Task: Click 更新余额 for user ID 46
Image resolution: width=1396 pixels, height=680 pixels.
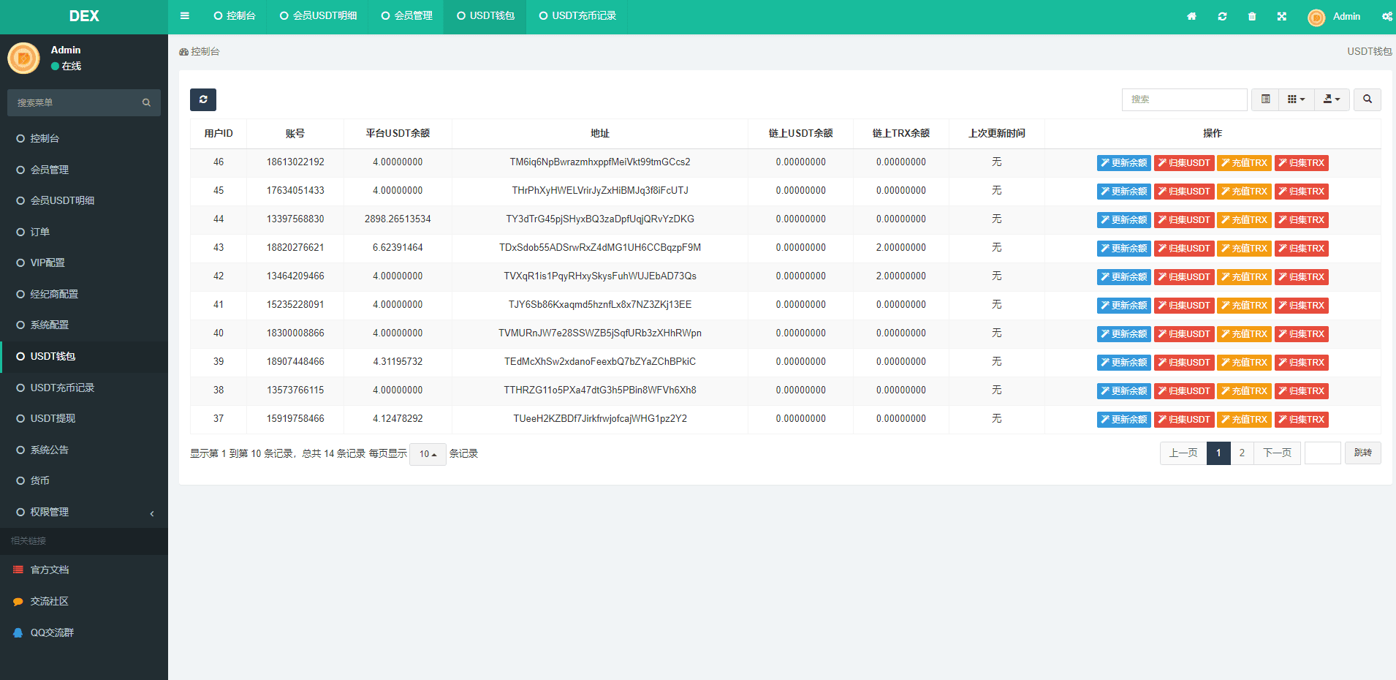Action: (1123, 163)
